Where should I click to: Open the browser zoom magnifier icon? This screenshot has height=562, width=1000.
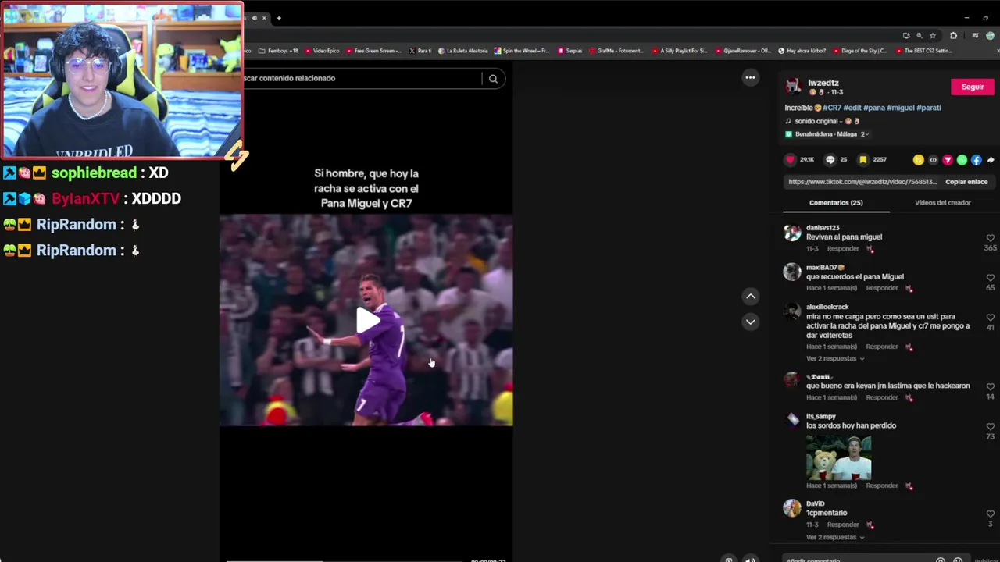coord(920,36)
